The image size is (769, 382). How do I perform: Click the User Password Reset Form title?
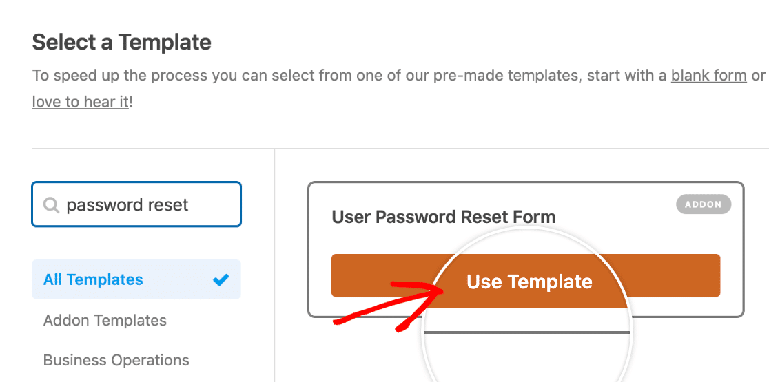coord(443,217)
